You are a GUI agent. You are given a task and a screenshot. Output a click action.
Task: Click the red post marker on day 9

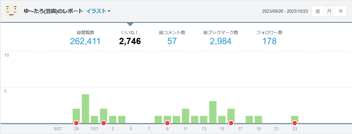[167, 123]
